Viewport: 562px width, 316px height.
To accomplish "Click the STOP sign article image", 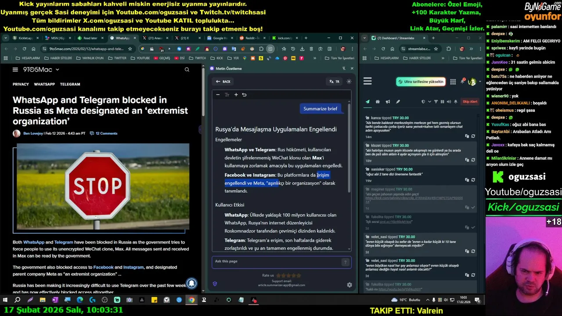I will 103,187.
